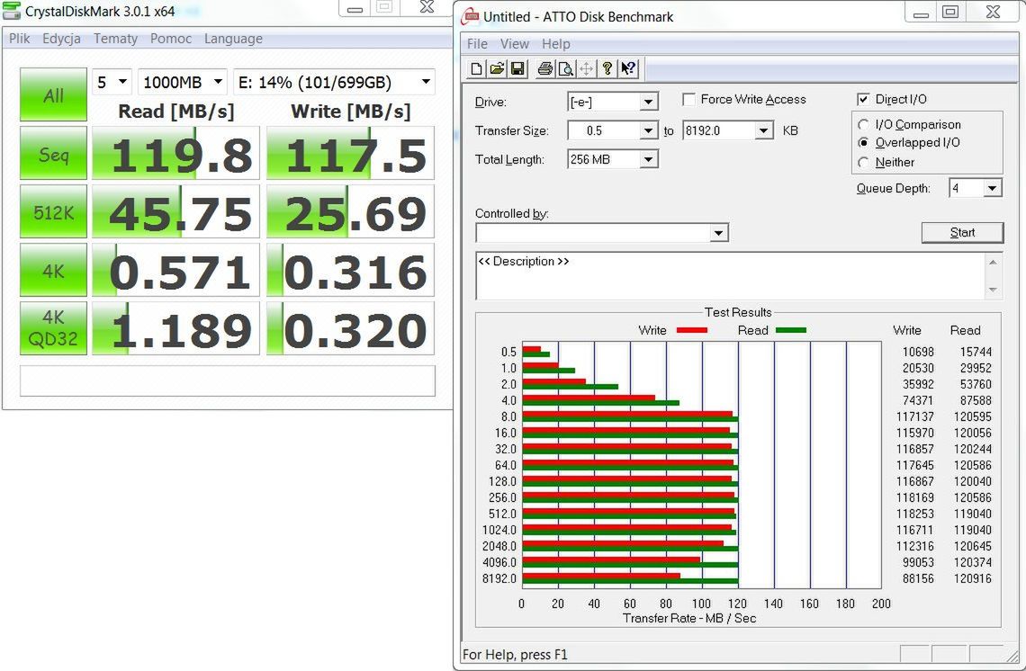Click the 512K write result 25.69
The height and width of the screenshot is (671, 1026).
point(350,211)
